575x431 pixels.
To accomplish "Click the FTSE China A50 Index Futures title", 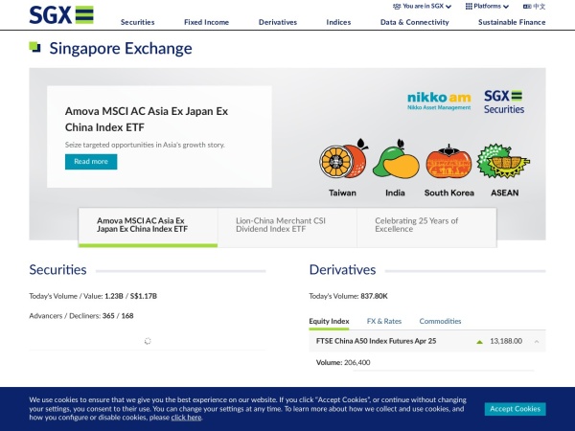I will click(377, 341).
